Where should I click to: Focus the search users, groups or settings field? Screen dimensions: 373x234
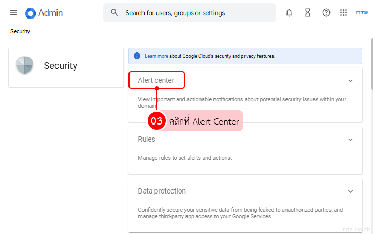click(x=197, y=13)
